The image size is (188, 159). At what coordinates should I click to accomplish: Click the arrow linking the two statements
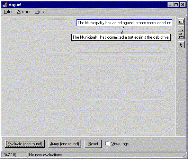click(123, 30)
